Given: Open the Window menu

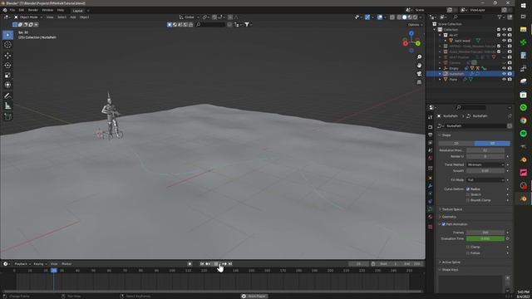Looking at the screenshot, I should pos(47,10).
